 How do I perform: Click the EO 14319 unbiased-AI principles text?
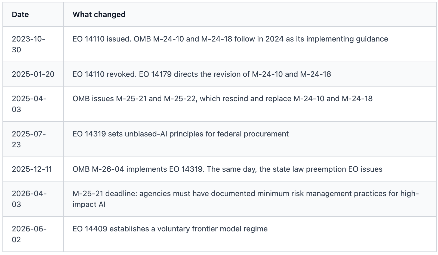tap(180, 134)
